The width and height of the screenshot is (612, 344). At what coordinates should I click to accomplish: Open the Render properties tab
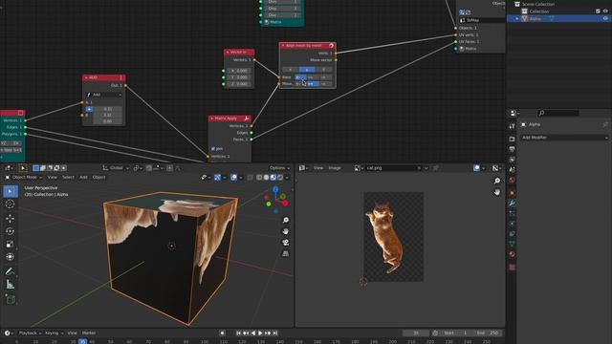(x=513, y=139)
